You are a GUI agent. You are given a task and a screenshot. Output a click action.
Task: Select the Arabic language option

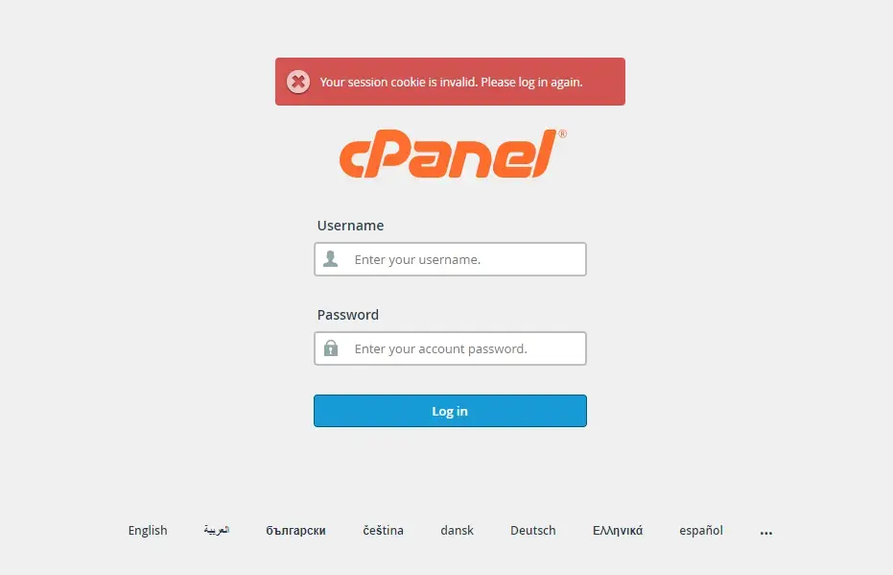point(217,530)
